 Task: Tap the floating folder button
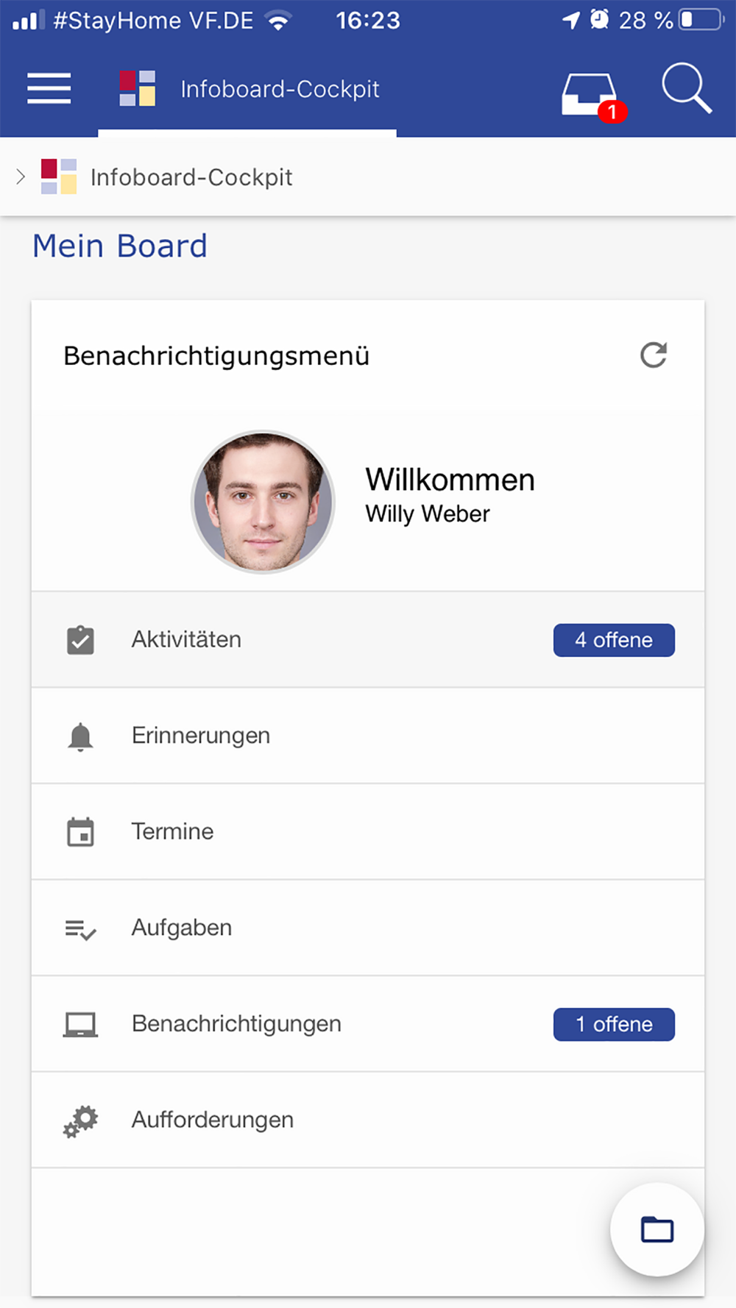point(657,1229)
